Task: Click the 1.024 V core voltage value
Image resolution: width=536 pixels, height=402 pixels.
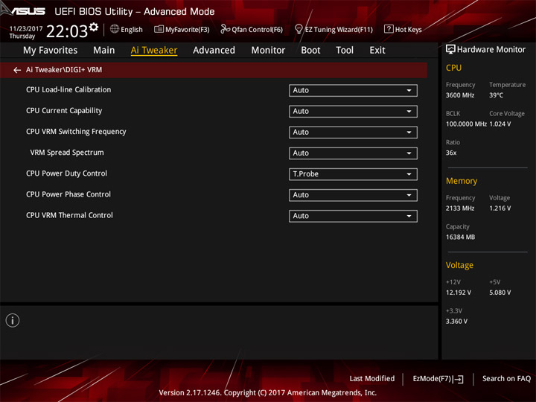Action: (500, 124)
